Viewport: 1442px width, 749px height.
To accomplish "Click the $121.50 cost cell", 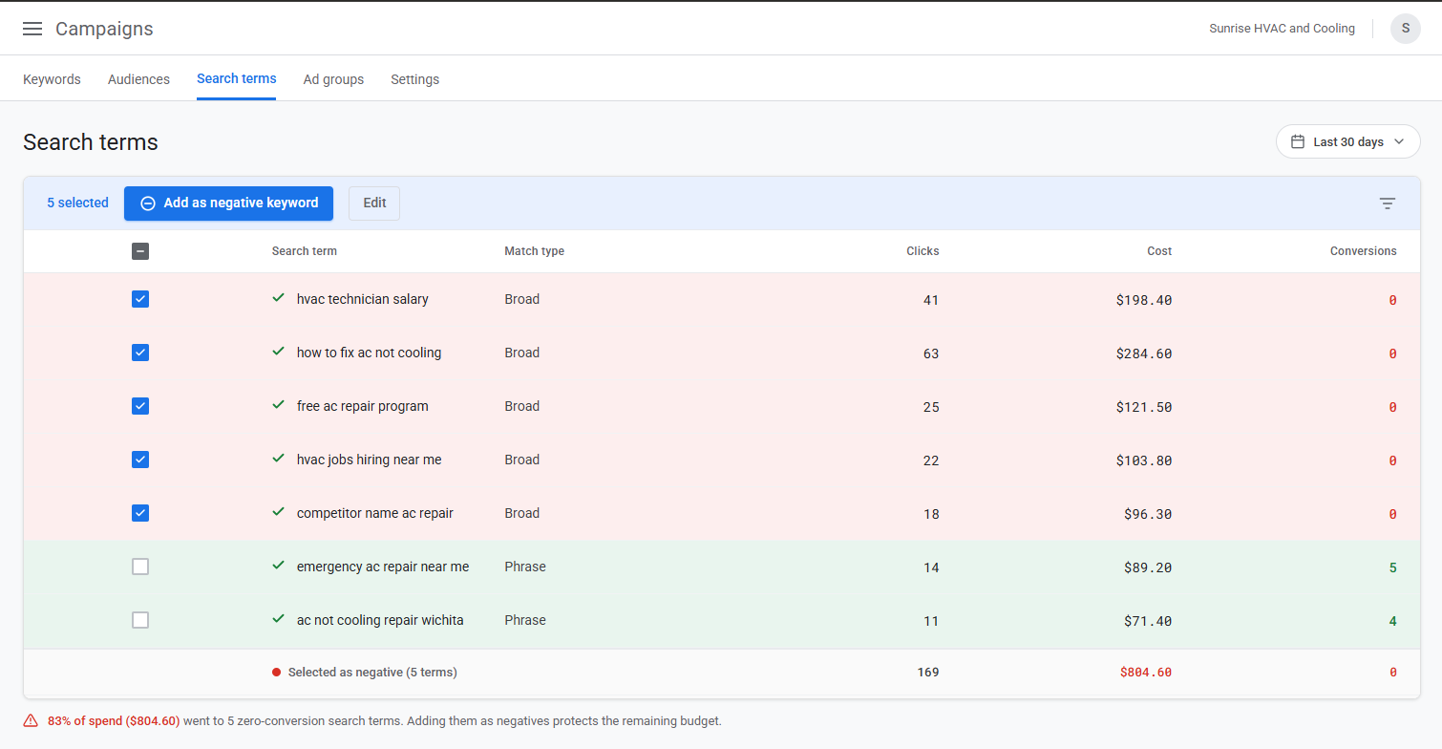I will [1143, 407].
